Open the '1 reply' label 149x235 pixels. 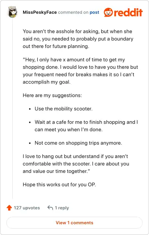[x=62, y=208]
